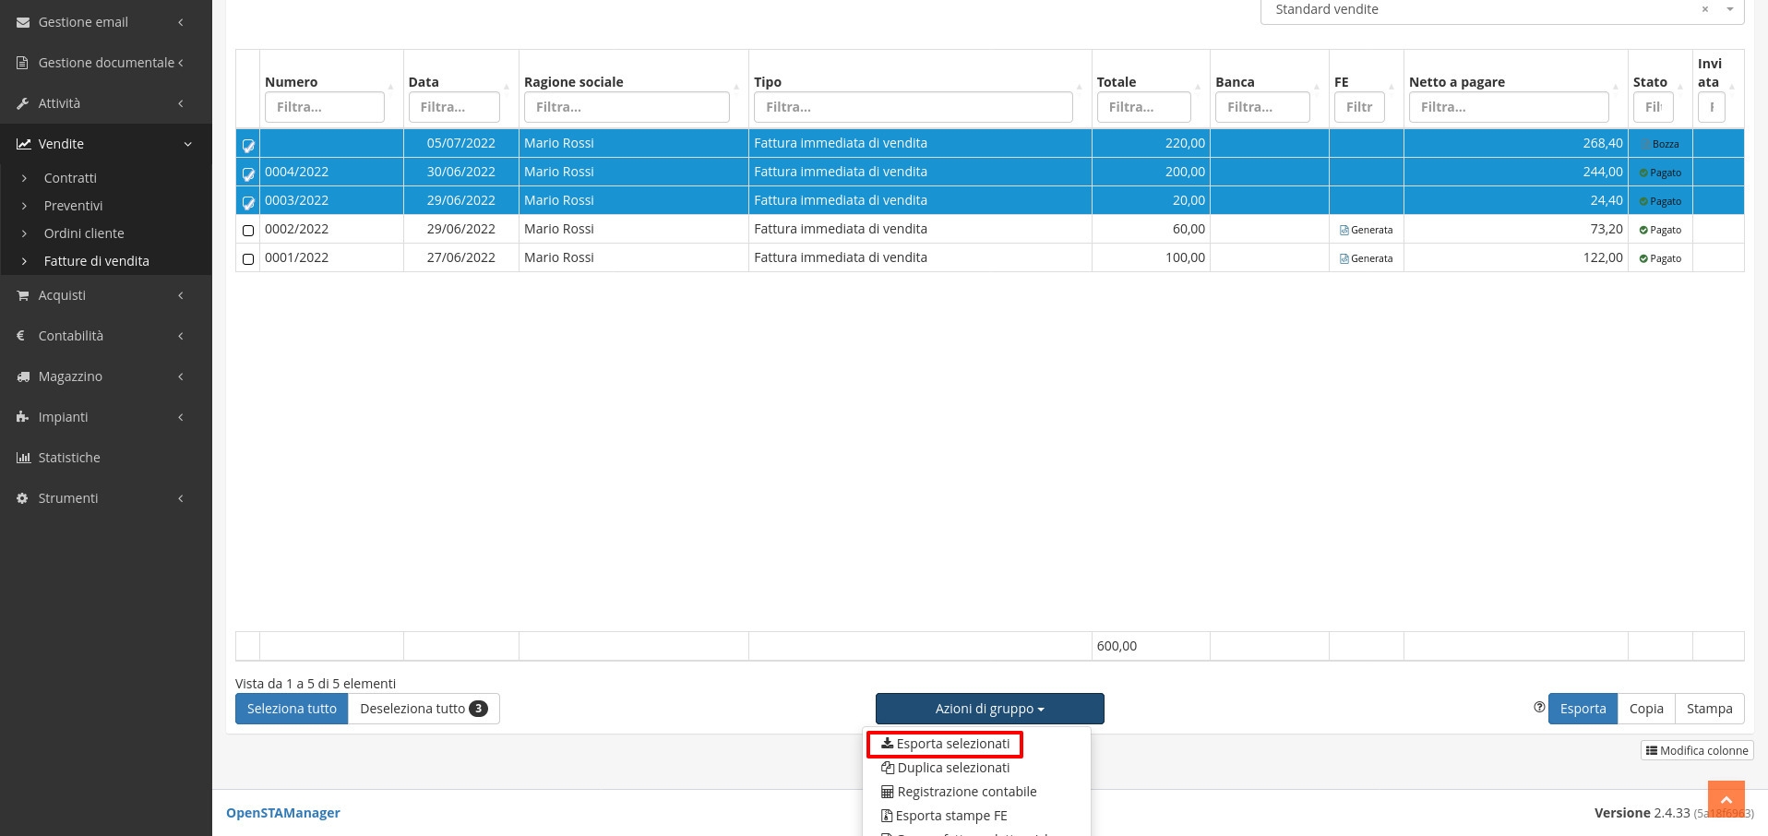Click the help question mark near Esporta
The width and height of the screenshot is (1768, 836).
click(x=1538, y=708)
